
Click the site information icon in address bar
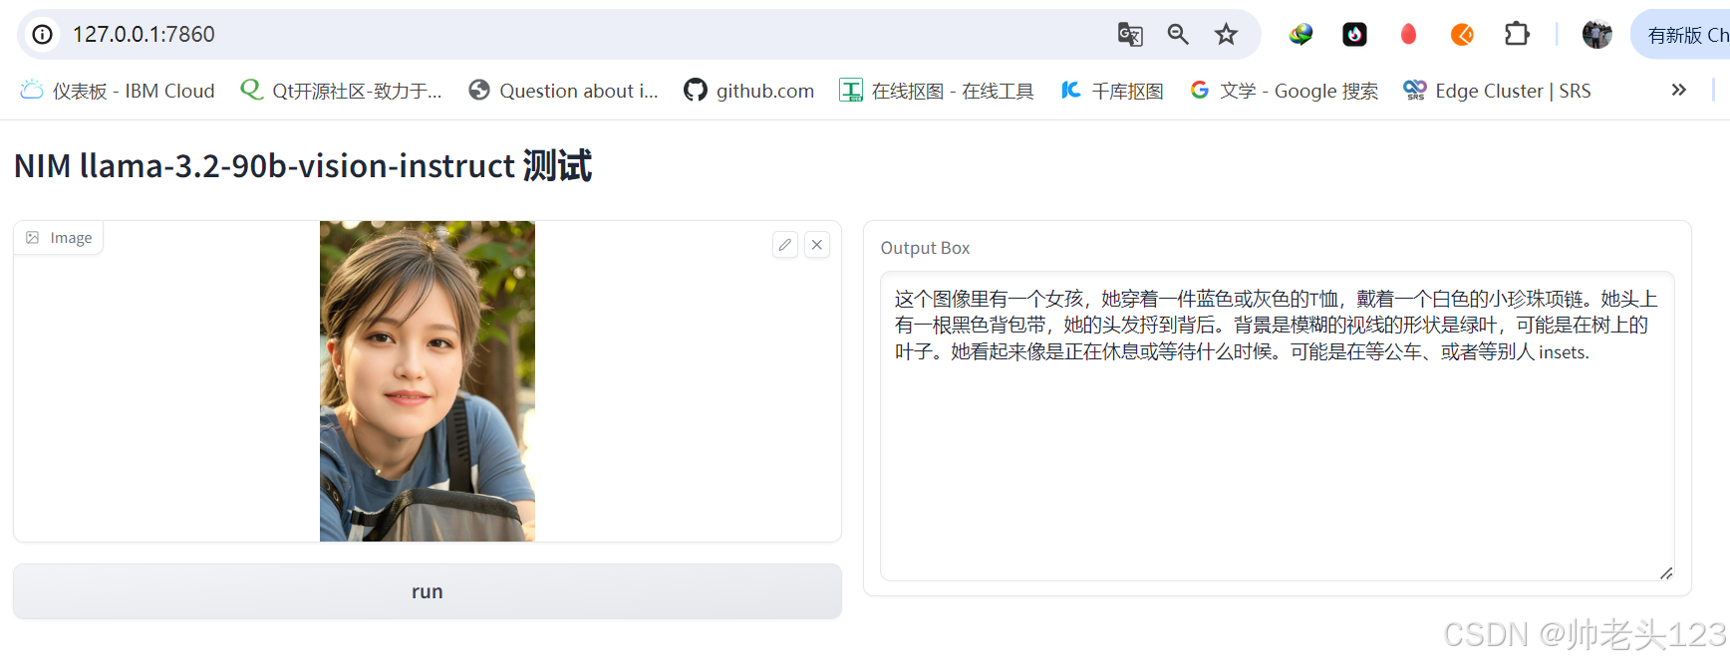pos(43,35)
